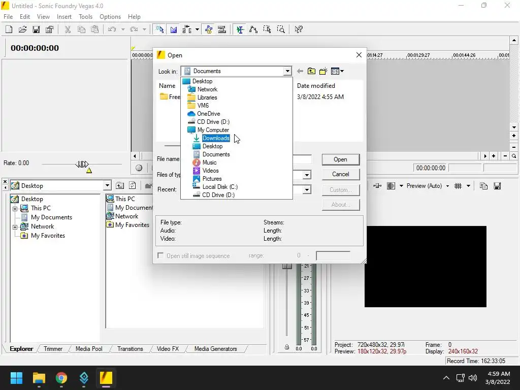
Task: Switch to the Video FX tab
Action: (168, 349)
